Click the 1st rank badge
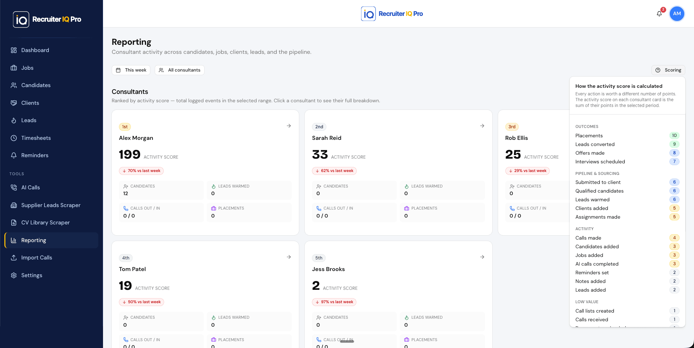This screenshot has height=348, width=694. 125,127
